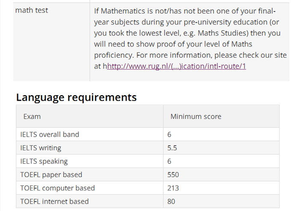This screenshot has width=304, height=211.
Task: Click the IELTS overall band score 6
Action: click(x=169, y=135)
